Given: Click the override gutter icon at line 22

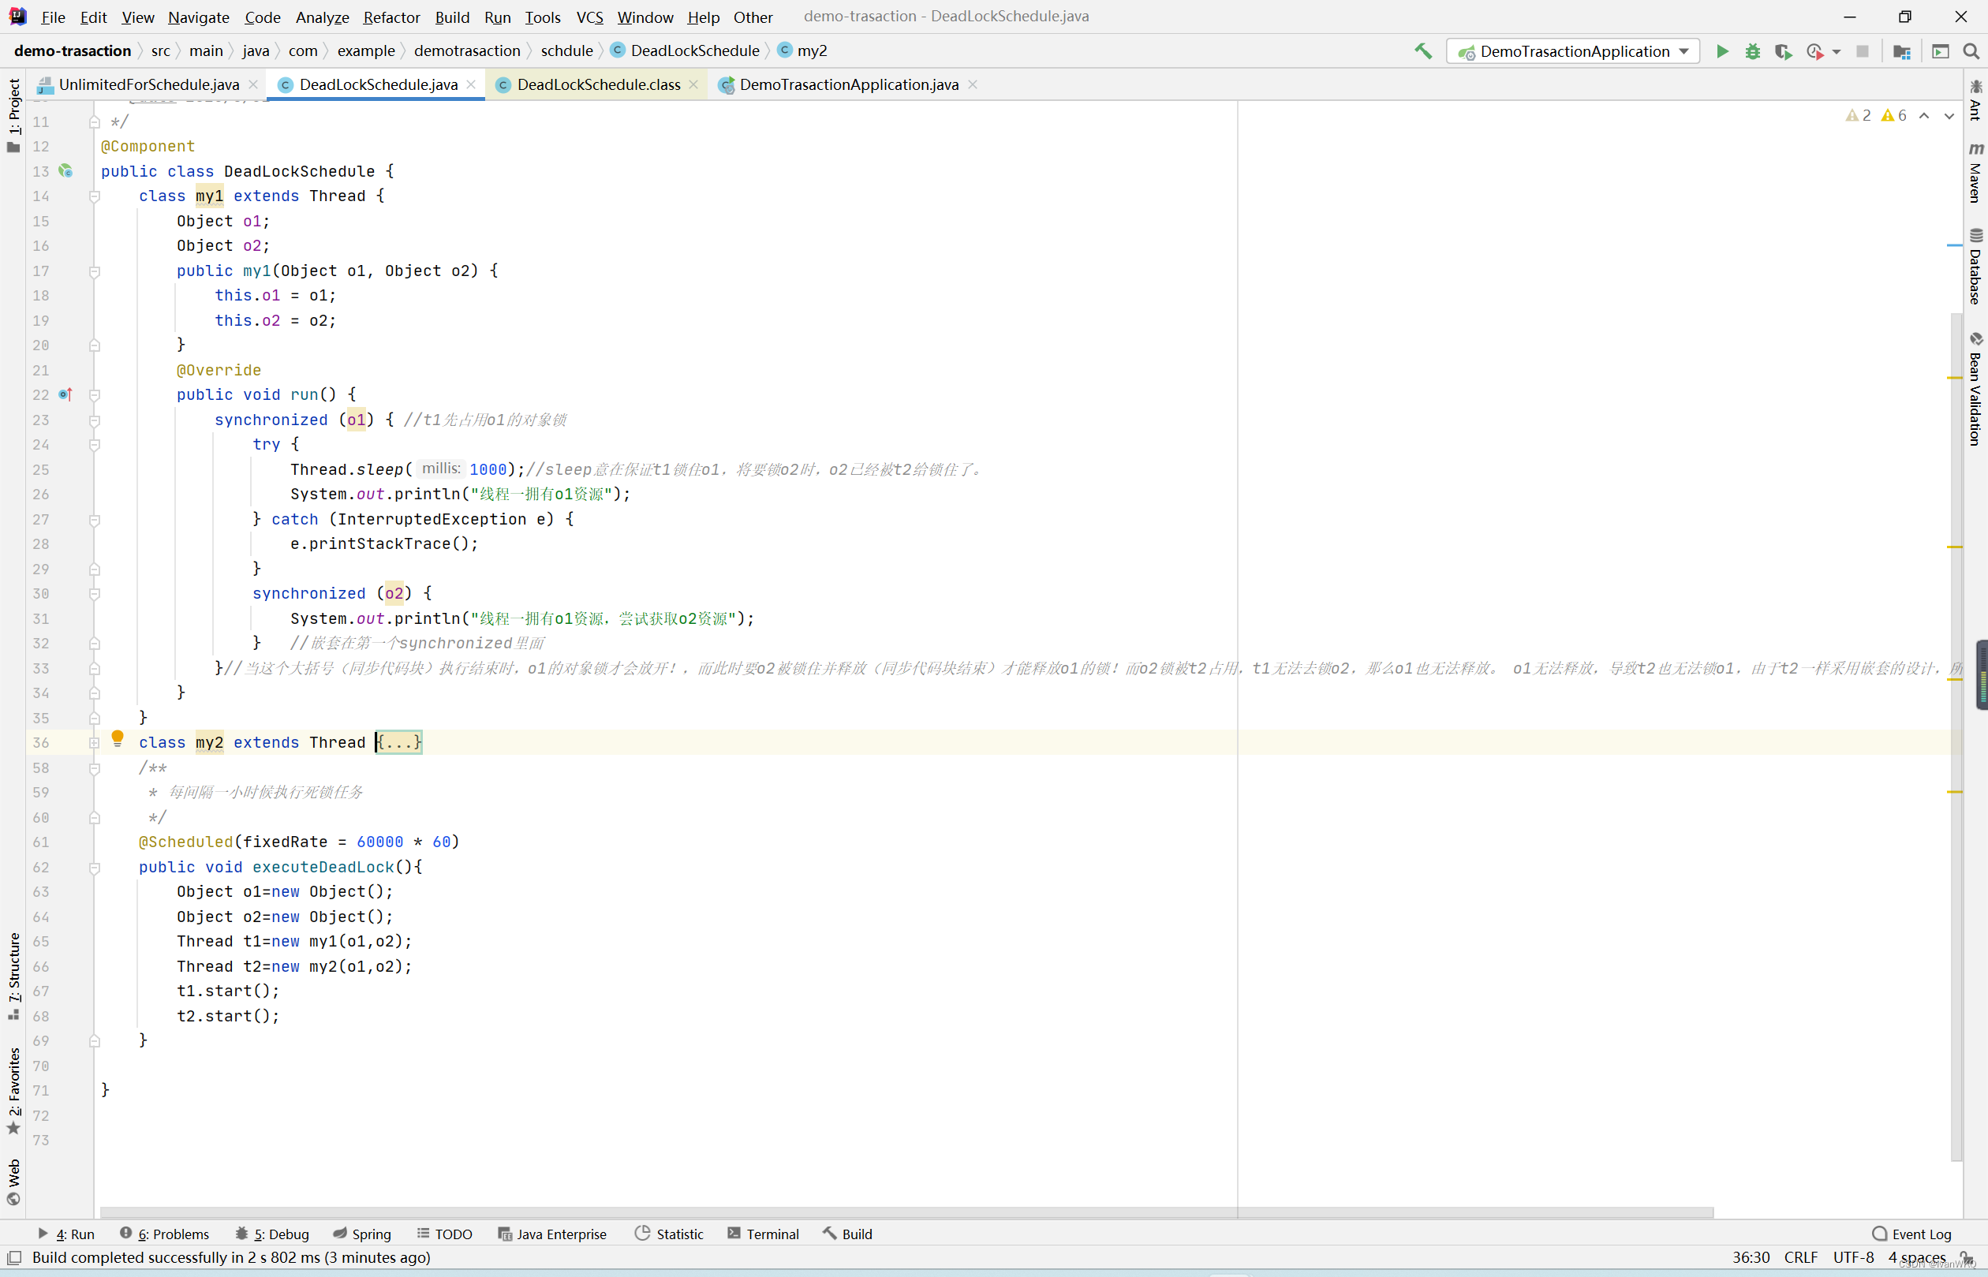Looking at the screenshot, I should point(66,394).
